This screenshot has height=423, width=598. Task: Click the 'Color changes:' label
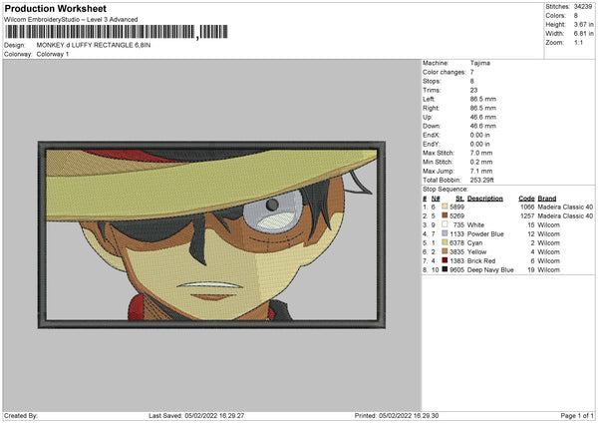(x=445, y=72)
